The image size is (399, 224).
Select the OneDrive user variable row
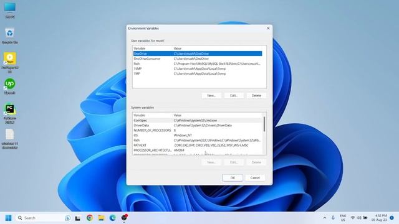click(198, 54)
